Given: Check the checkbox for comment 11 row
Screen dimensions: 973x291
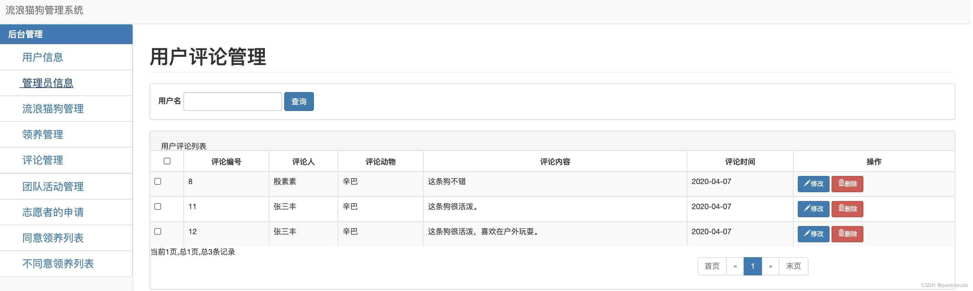Looking at the screenshot, I should coord(158,207).
